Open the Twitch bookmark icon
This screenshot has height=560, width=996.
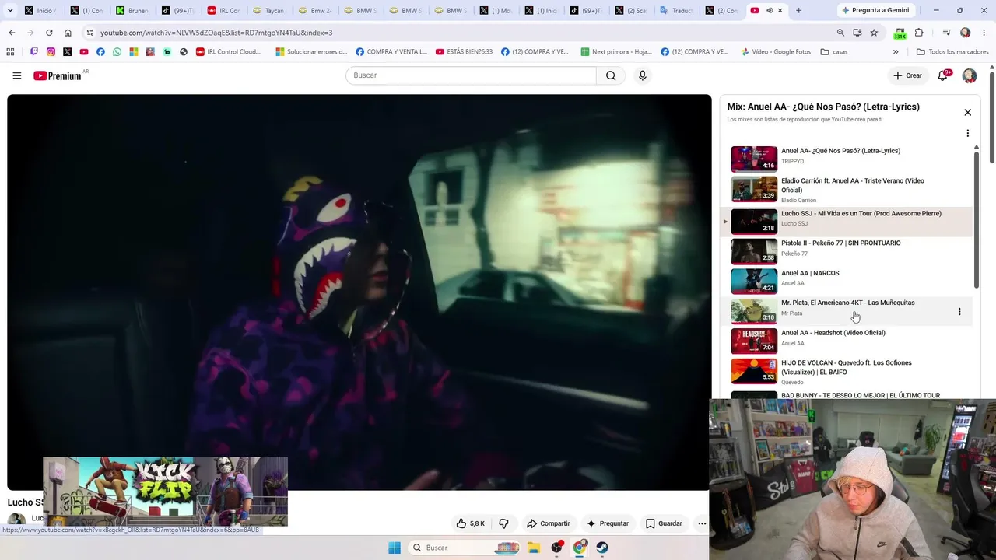click(x=34, y=52)
